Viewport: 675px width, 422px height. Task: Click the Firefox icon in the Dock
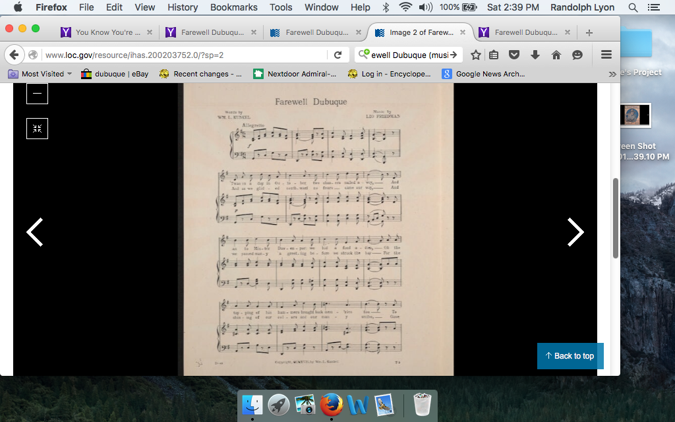click(x=331, y=405)
